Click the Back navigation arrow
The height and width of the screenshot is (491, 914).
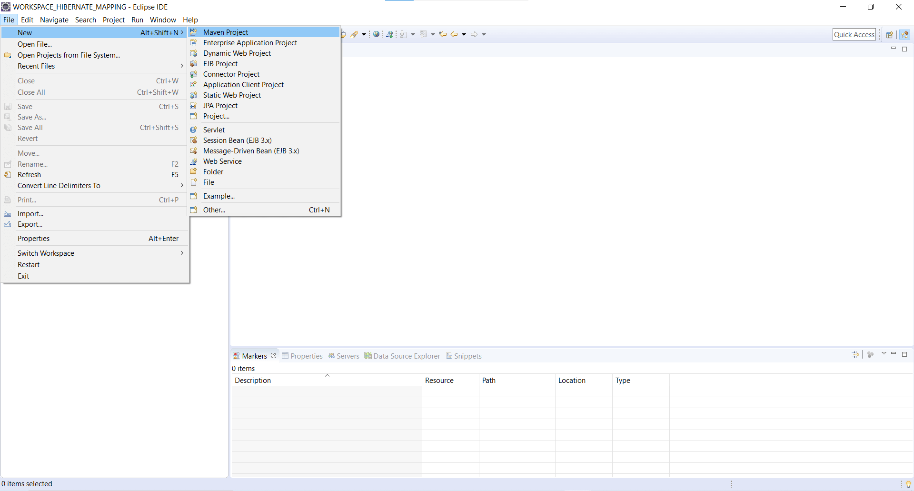click(x=454, y=34)
